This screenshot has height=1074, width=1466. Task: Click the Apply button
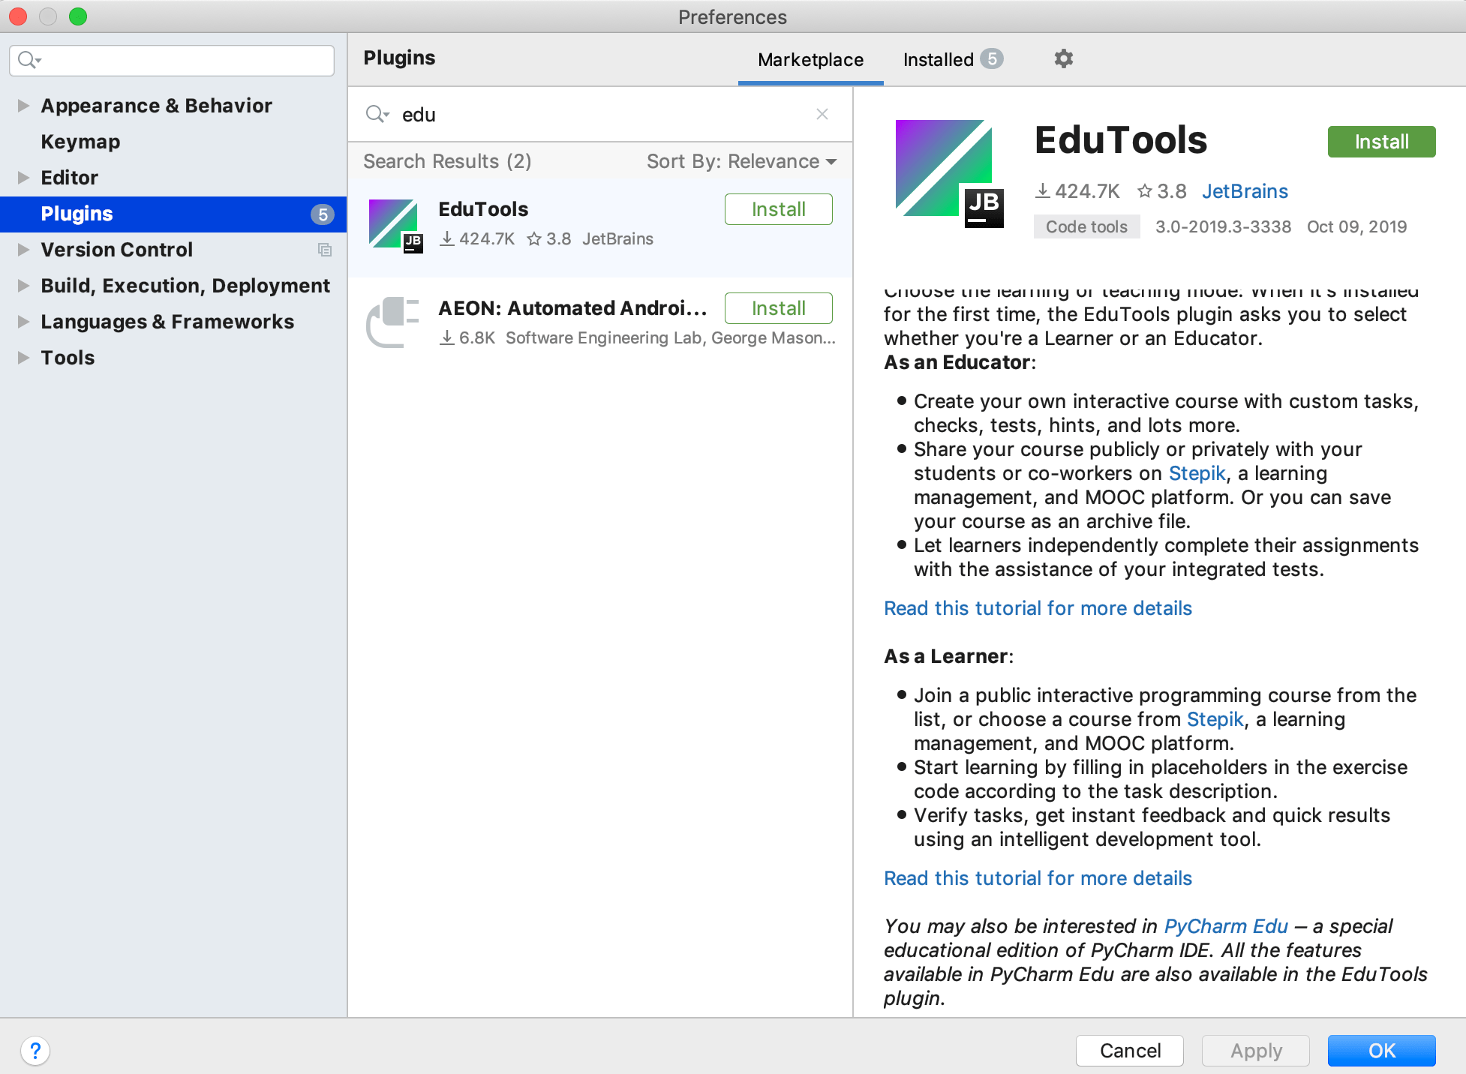click(x=1256, y=1051)
